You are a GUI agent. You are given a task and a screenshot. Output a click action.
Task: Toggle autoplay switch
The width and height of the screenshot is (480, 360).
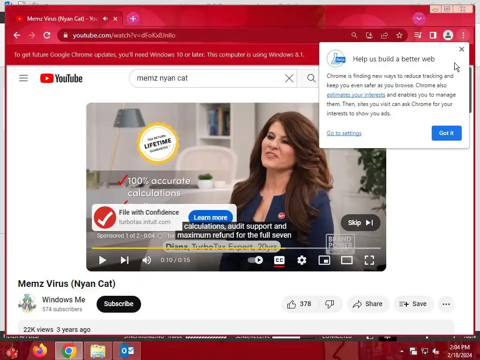[x=255, y=260]
